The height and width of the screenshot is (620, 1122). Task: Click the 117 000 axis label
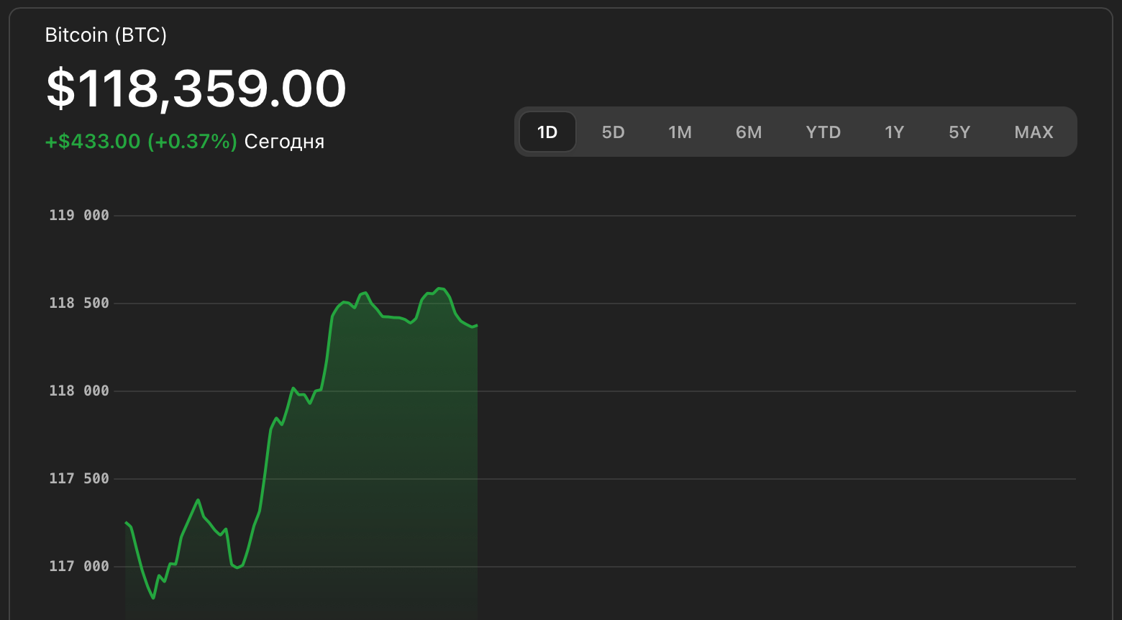79,566
